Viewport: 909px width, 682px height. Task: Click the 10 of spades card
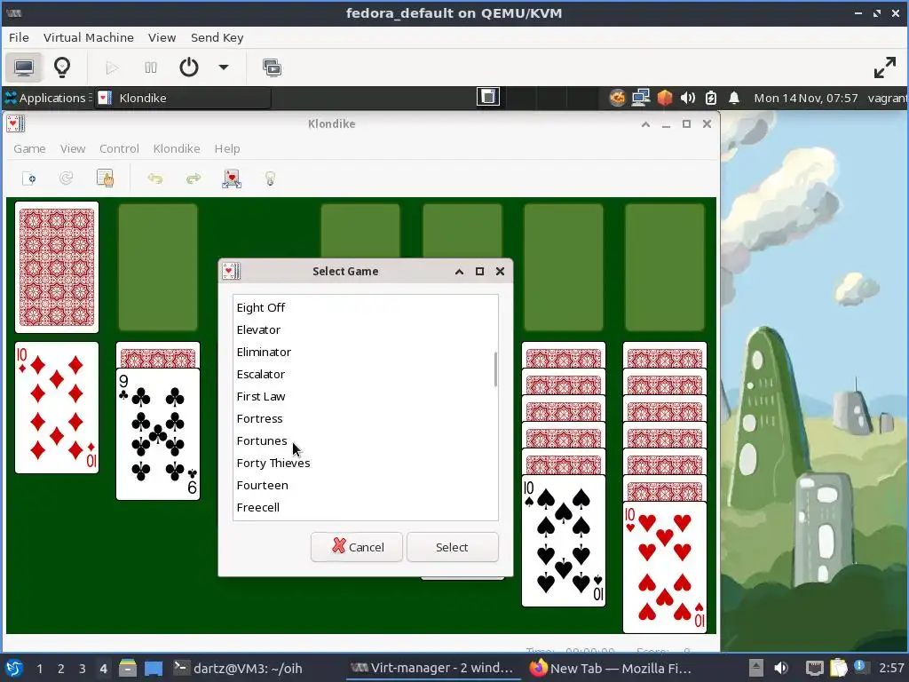(564, 541)
